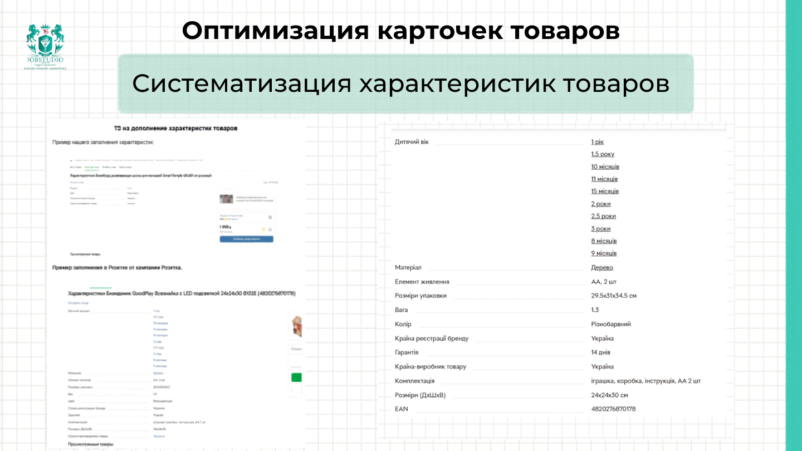Click the comment bubble icon in the product card
This screenshot has width=802, height=451.
[x=270, y=217]
